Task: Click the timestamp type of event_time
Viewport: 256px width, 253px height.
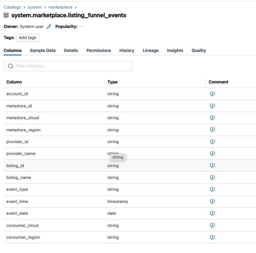Action: (117, 201)
